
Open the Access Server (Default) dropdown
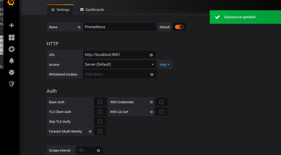[119, 64]
